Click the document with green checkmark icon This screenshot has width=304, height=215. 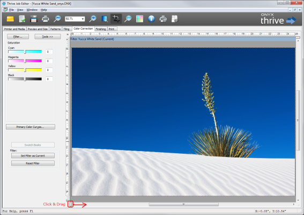tap(22, 19)
